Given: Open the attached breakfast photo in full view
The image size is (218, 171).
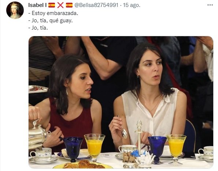Looking at the screenshot, I should (121, 102).
